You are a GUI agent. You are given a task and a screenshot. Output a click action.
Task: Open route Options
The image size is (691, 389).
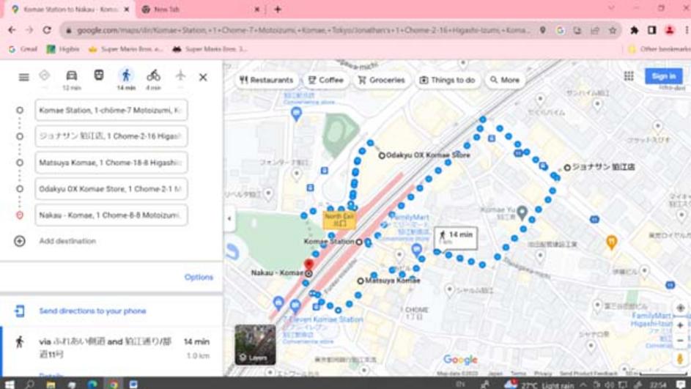tap(199, 277)
